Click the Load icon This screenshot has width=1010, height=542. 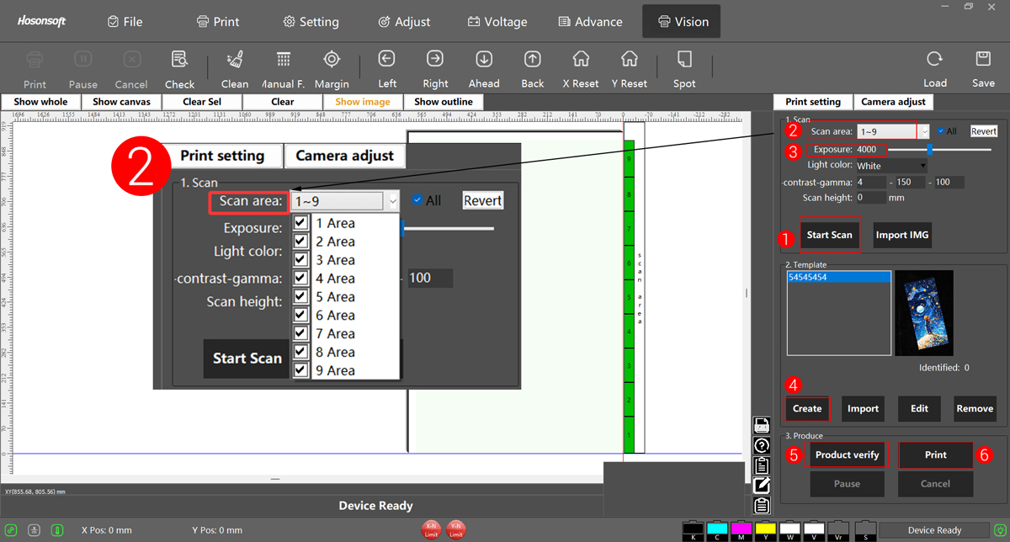coord(934,59)
